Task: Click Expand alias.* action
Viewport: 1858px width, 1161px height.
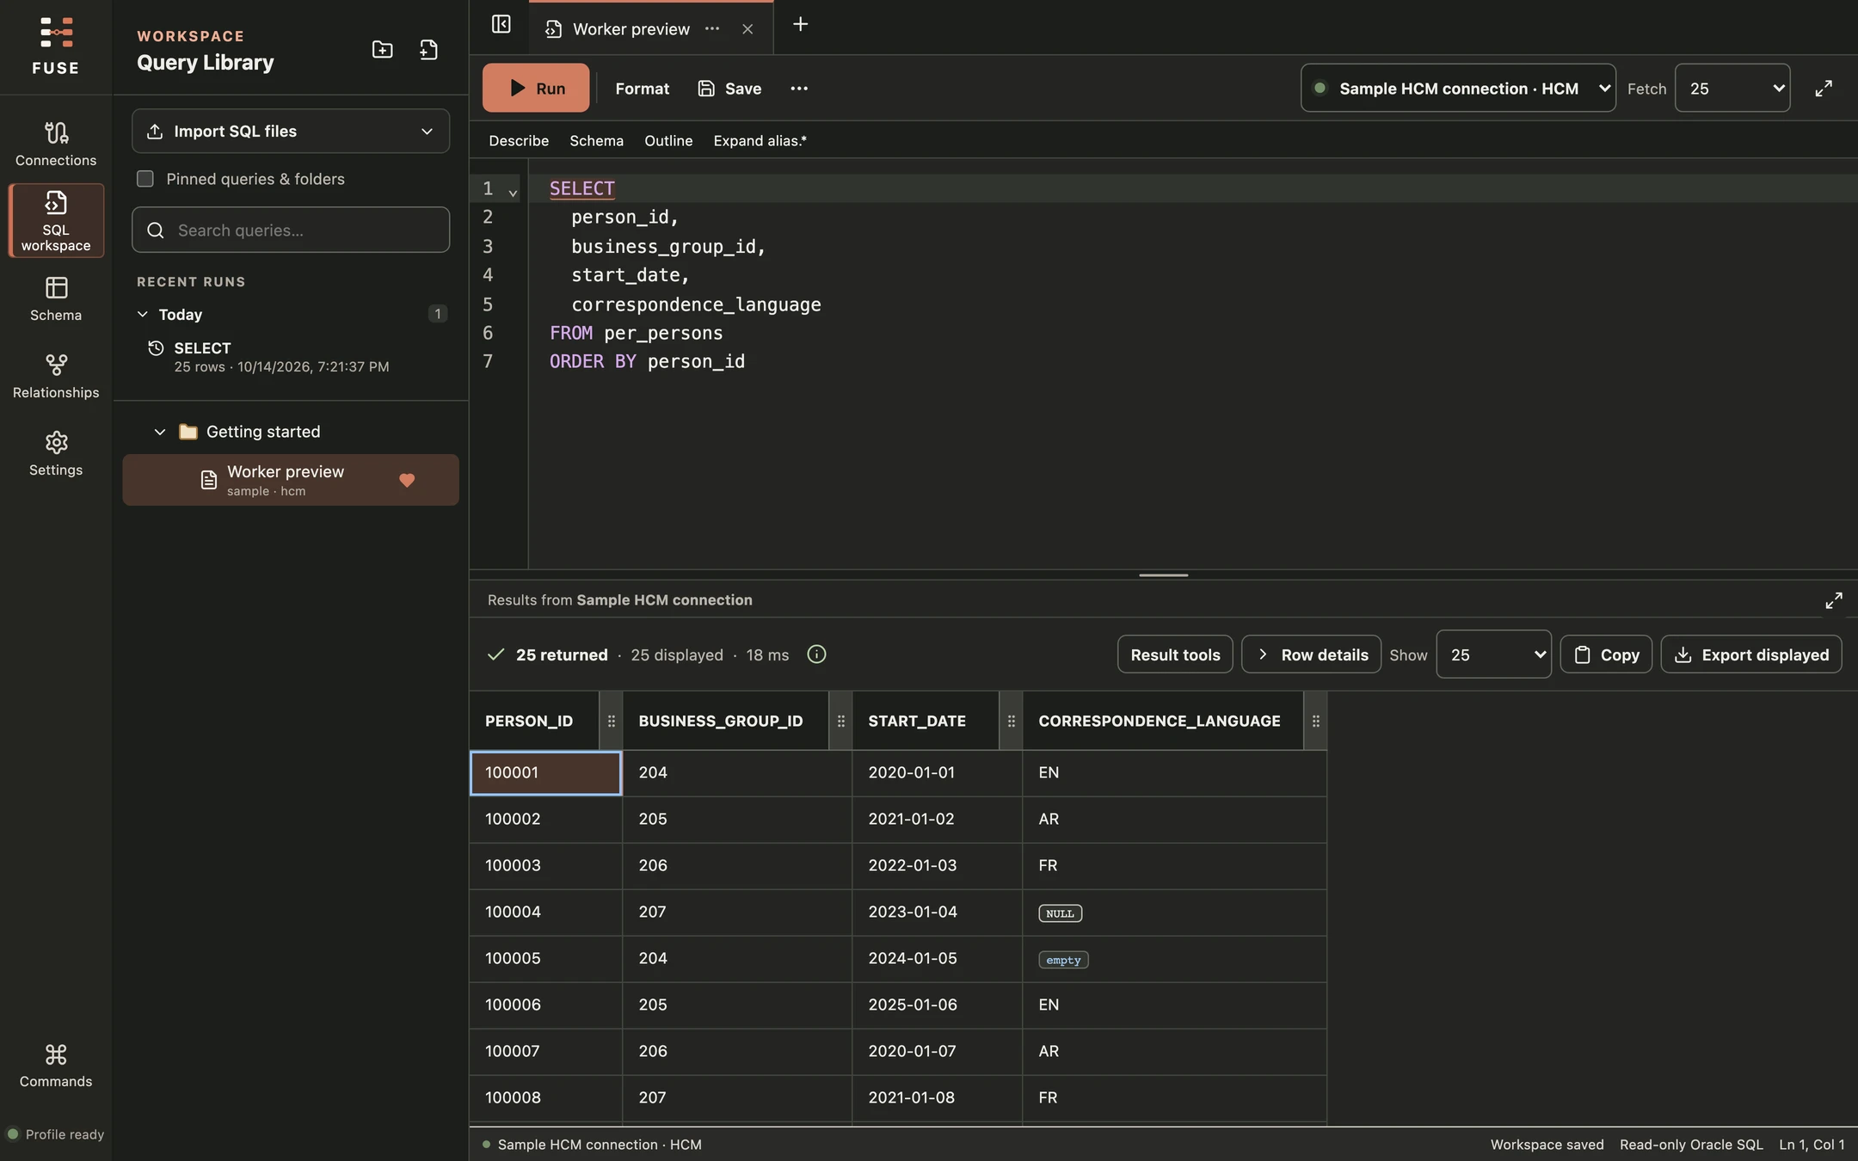Action: [760, 140]
